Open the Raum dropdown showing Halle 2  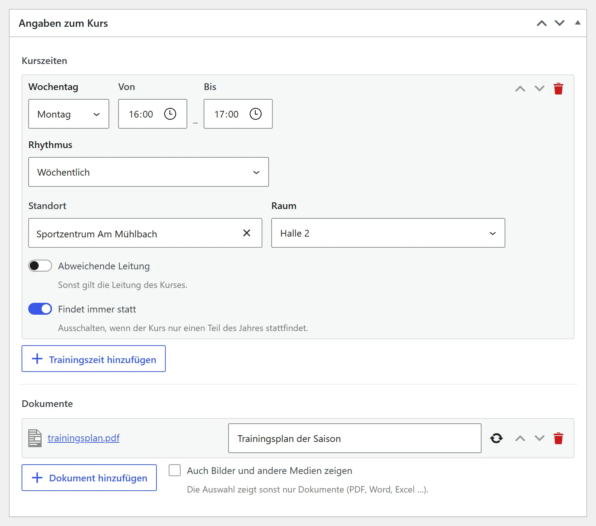click(x=388, y=233)
